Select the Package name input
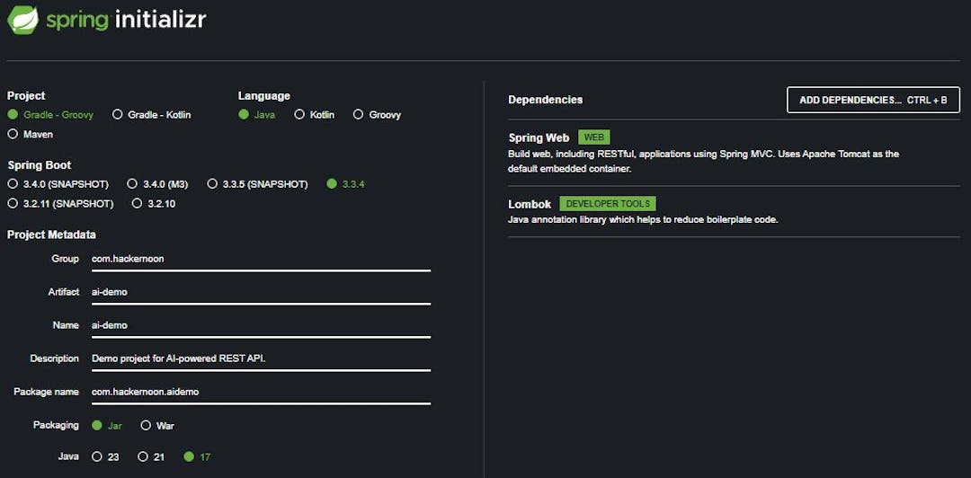Image resolution: width=971 pixels, height=478 pixels. pyautogui.click(x=261, y=392)
